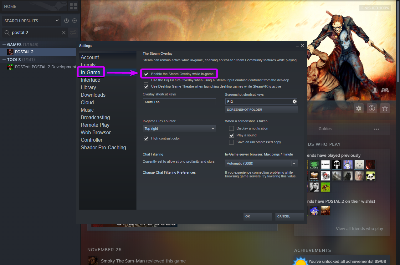This screenshot has height=265, width=400.
Task: Select Cloud in settings sidebar
Action: 87,103
